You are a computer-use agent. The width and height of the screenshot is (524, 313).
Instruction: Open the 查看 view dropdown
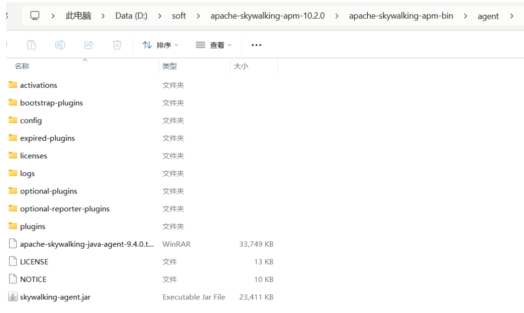point(213,45)
